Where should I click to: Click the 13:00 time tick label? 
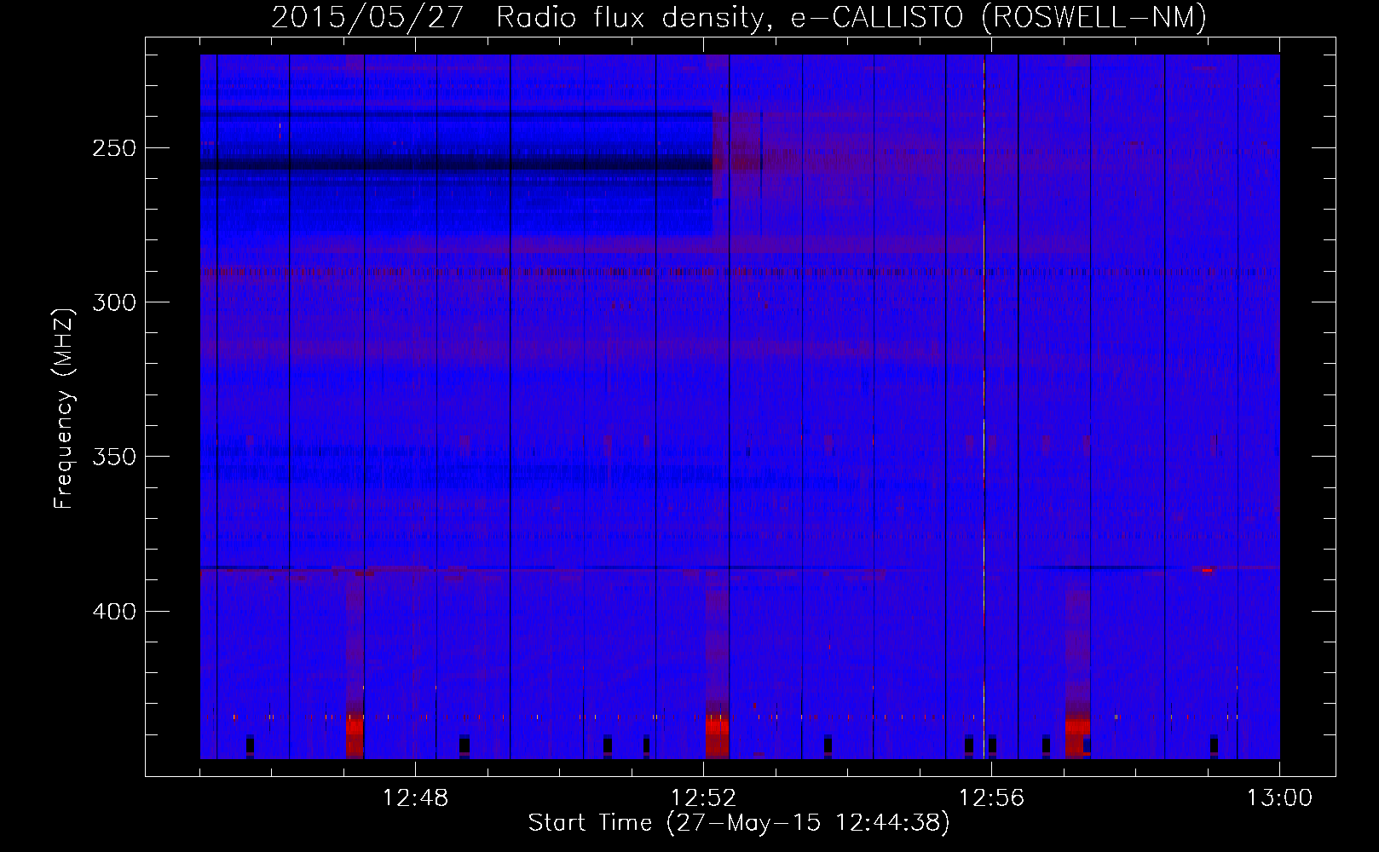(1279, 798)
